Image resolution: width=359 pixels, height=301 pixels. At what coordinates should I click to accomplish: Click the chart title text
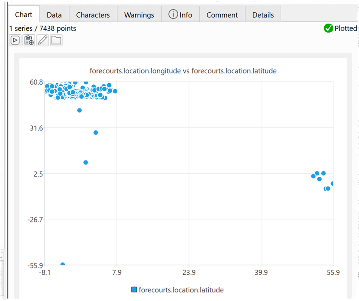(183, 71)
